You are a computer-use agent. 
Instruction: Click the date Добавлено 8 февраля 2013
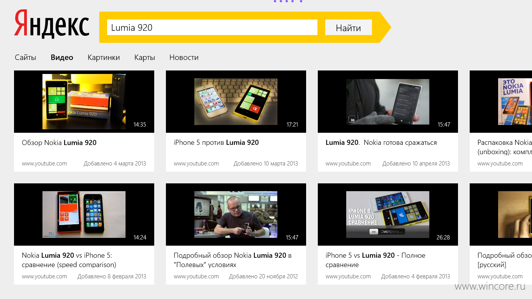112,276
